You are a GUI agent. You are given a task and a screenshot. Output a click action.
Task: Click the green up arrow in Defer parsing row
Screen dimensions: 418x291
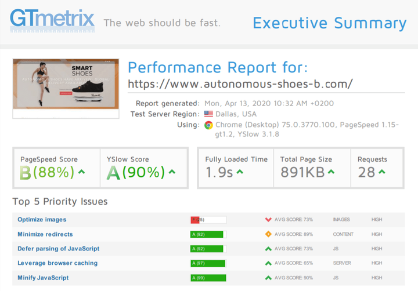pyautogui.click(x=268, y=249)
